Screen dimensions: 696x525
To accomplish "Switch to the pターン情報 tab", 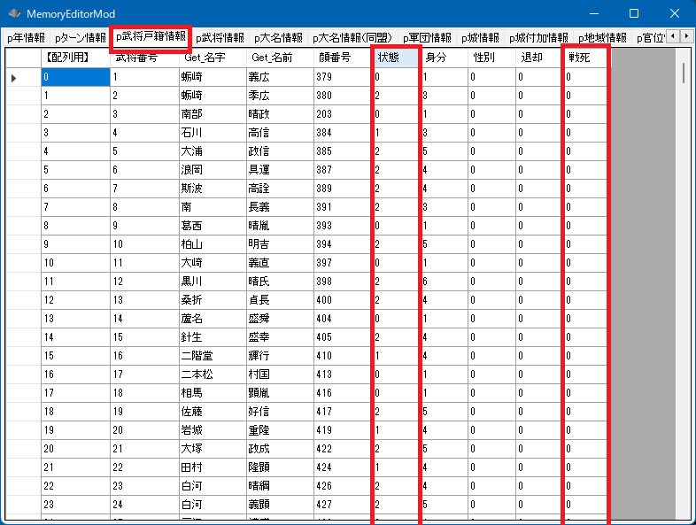I will click(80, 38).
